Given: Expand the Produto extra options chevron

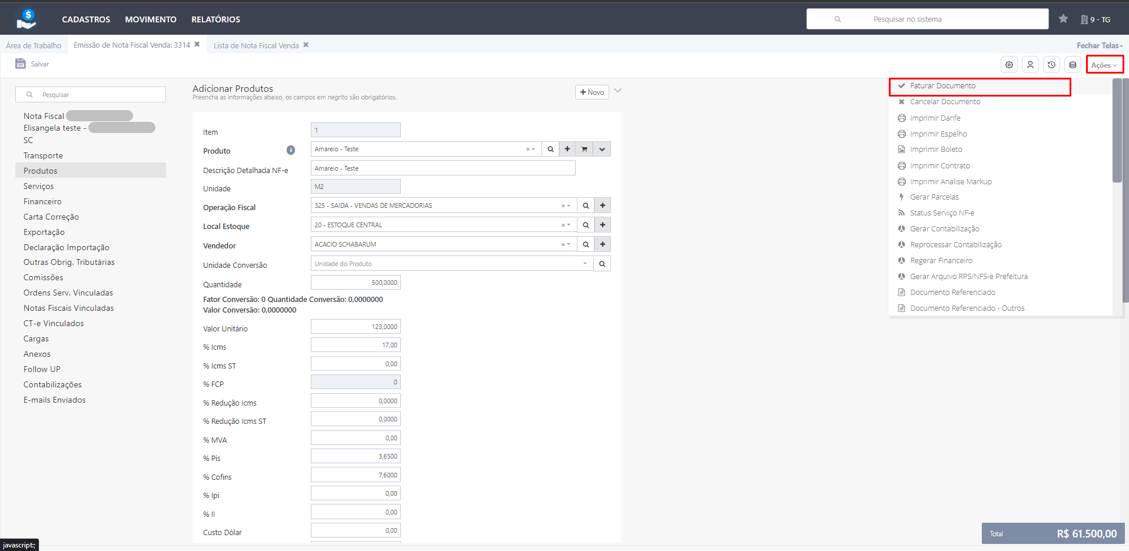Looking at the screenshot, I should pyautogui.click(x=602, y=149).
